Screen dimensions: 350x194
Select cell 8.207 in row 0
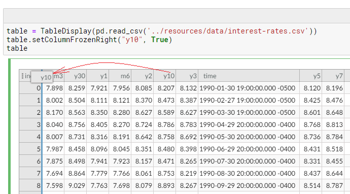pos(165,88)
